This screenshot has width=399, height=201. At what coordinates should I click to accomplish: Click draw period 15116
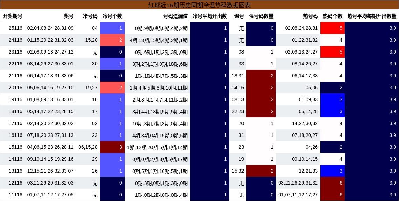[15, 147]
